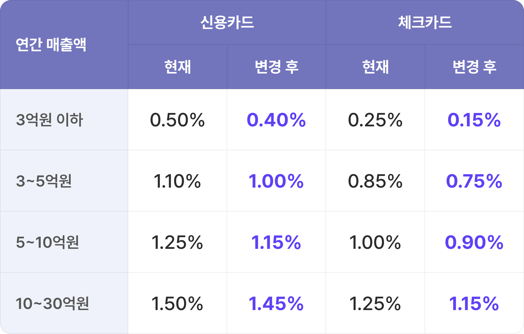Click the 1.10% current rate cell
524x334 pixels.
coord(177,181)
